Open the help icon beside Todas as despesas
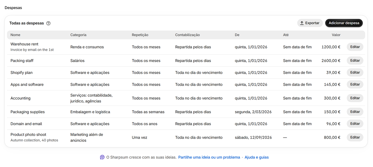 coord(48,23)
